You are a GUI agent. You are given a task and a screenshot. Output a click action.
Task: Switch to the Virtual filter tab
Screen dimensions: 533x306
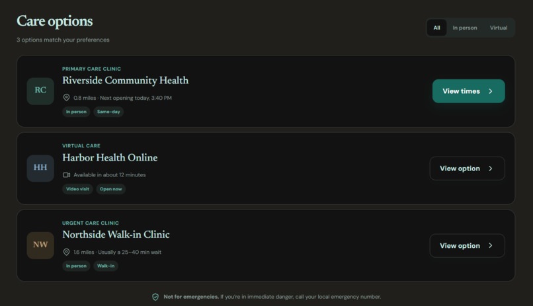[499, 28]
